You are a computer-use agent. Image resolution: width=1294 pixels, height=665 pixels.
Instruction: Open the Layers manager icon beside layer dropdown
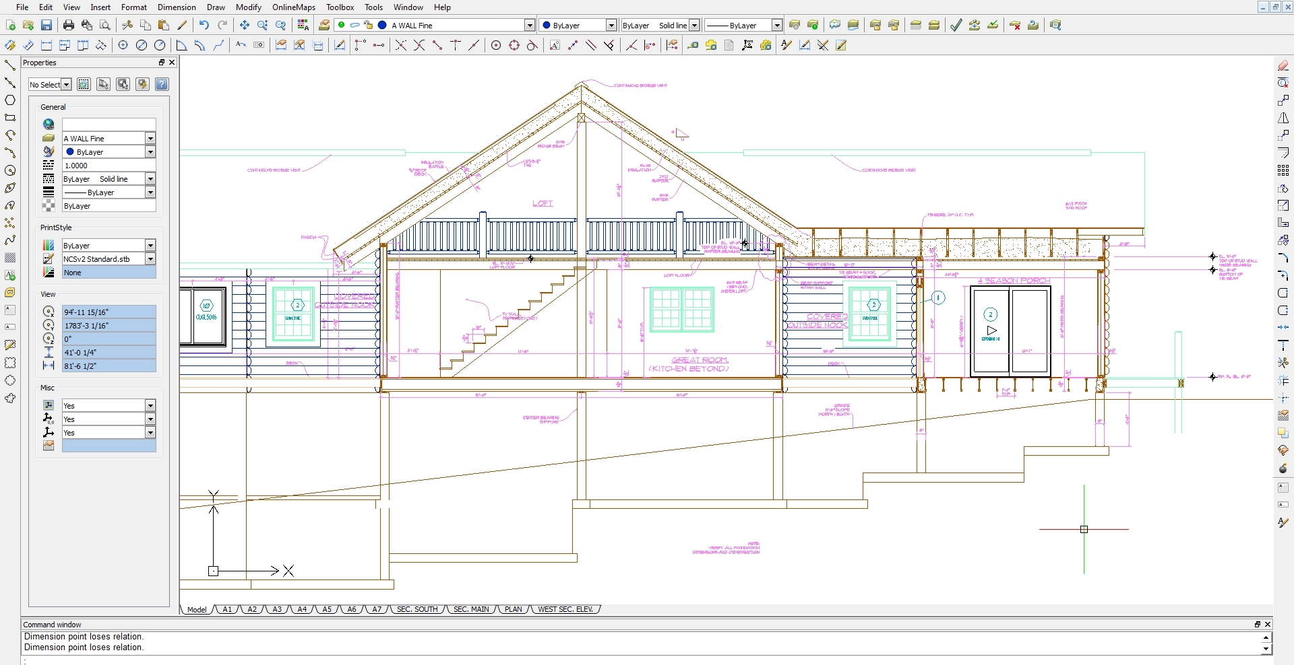click(324, 25)
